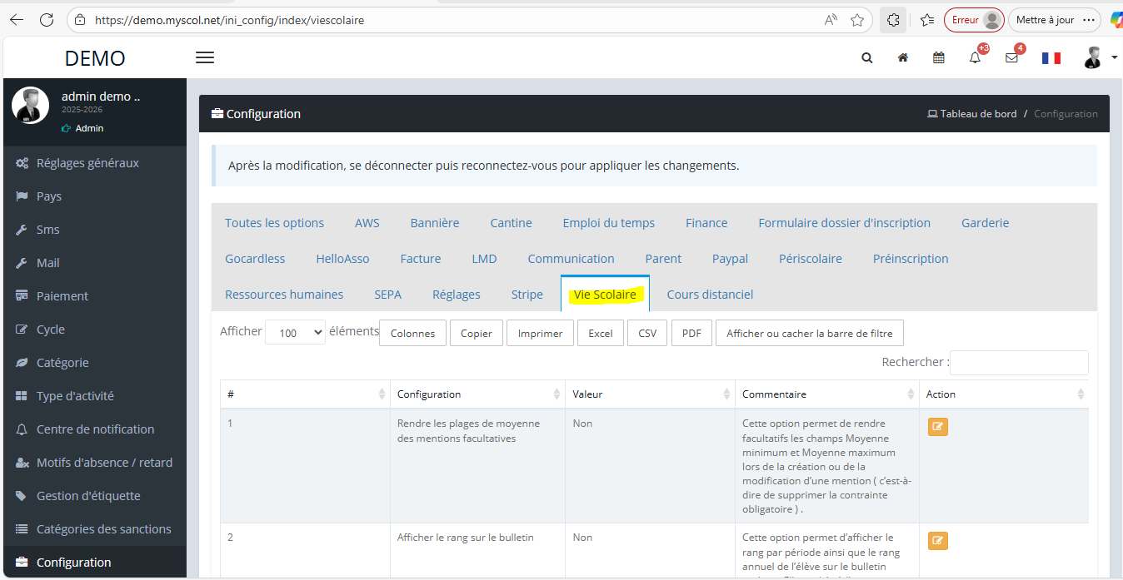Expand the user profile dropdown arrow

[x=1115, y=57]
